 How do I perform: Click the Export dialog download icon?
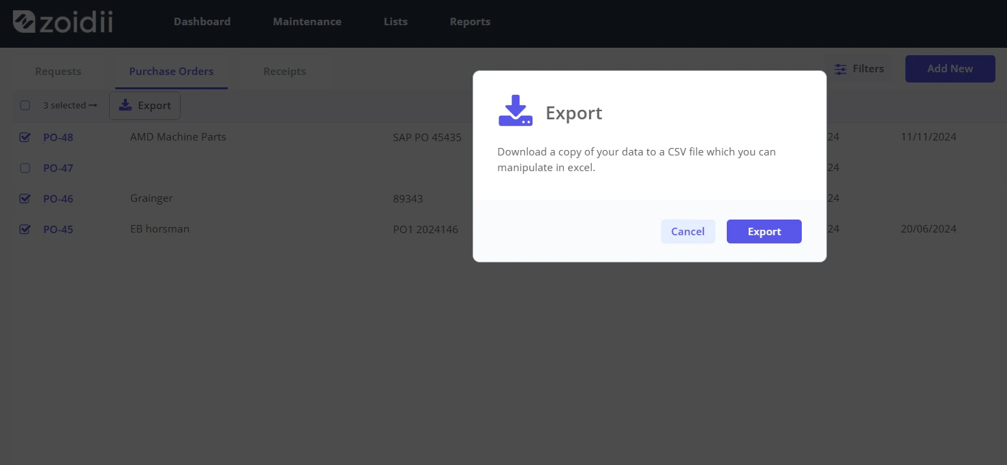click(515, 110)
